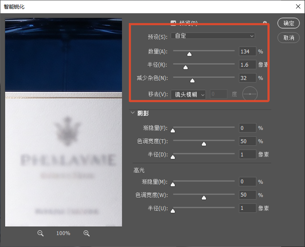
Task: Click the 色调宽度(W) value field showing 50
Action: (247, 195)
